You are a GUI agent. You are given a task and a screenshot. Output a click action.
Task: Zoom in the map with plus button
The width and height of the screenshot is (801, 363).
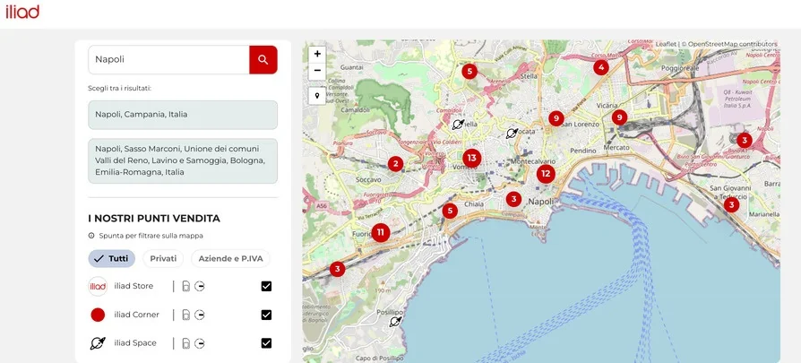pyautogui.click(x=317, y=54)
